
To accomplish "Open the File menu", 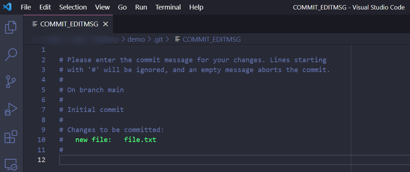I will tap(26, 7).
